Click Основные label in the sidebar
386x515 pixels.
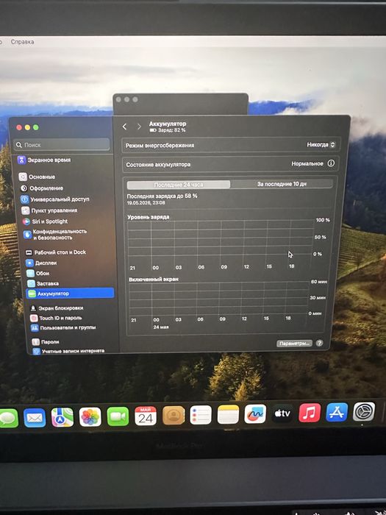click(x=42, y=177)
